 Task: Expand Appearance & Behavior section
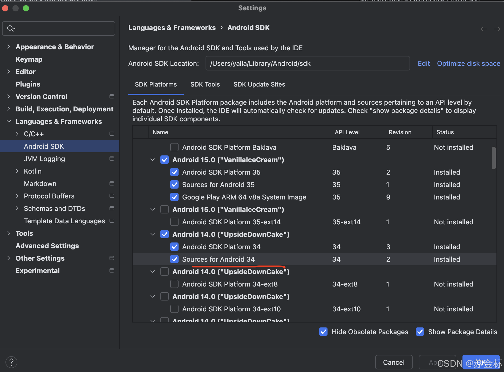pyautogui.click(x=9, y=47)
